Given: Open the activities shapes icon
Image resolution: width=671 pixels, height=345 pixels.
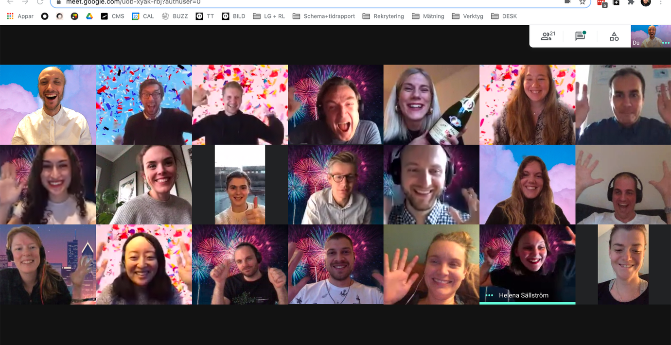Looking at the screenshot, I should (614, 36).
